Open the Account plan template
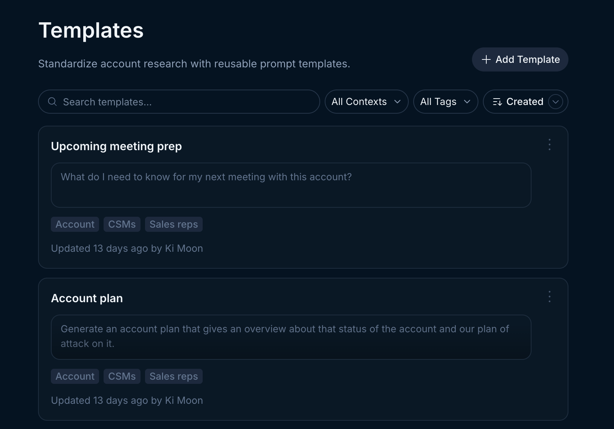Screen dimensions: 614x429 pyautogui.click(x=87, y=298)
